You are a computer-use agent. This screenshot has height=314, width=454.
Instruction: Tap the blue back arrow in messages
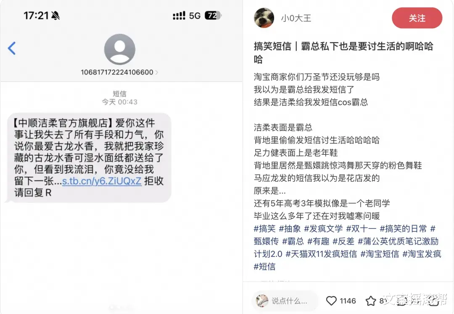(x=12, y=48)
